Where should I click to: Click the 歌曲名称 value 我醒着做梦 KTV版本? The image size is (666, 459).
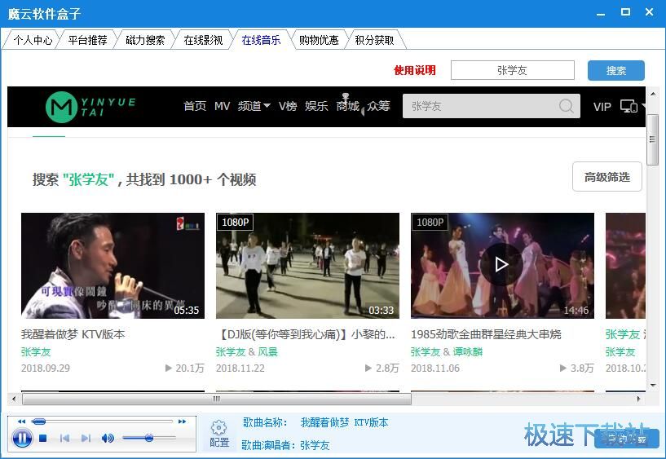(x=345, y=422)
